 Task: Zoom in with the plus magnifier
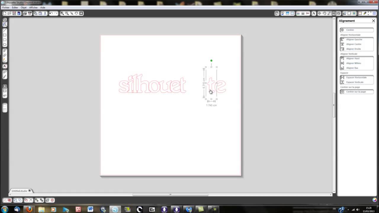pos(62,13)
